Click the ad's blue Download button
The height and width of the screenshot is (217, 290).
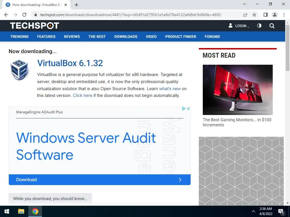99,180
